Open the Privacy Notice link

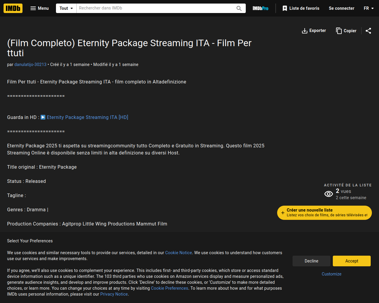point(114,294)
